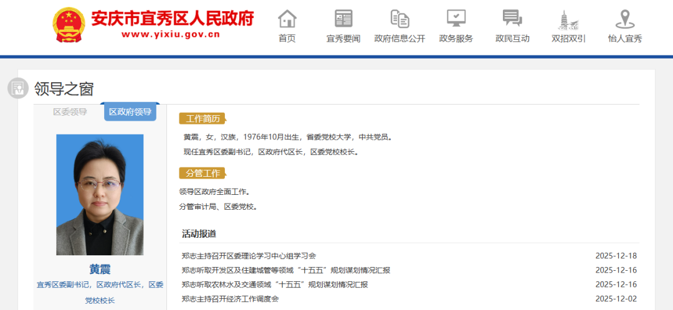Click the date 2025-12-02
Viewport: 673px width, 310px height.
[x=616, y=299]
